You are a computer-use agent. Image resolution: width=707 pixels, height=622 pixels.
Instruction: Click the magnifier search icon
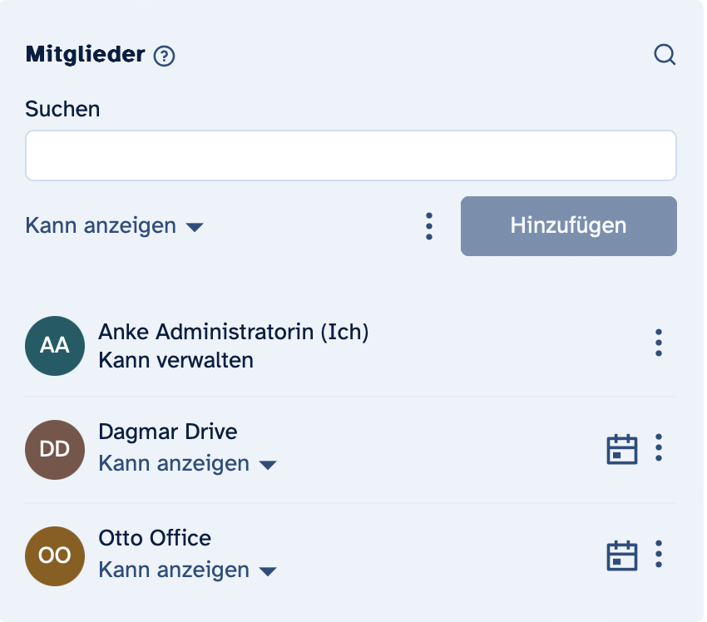665,56
